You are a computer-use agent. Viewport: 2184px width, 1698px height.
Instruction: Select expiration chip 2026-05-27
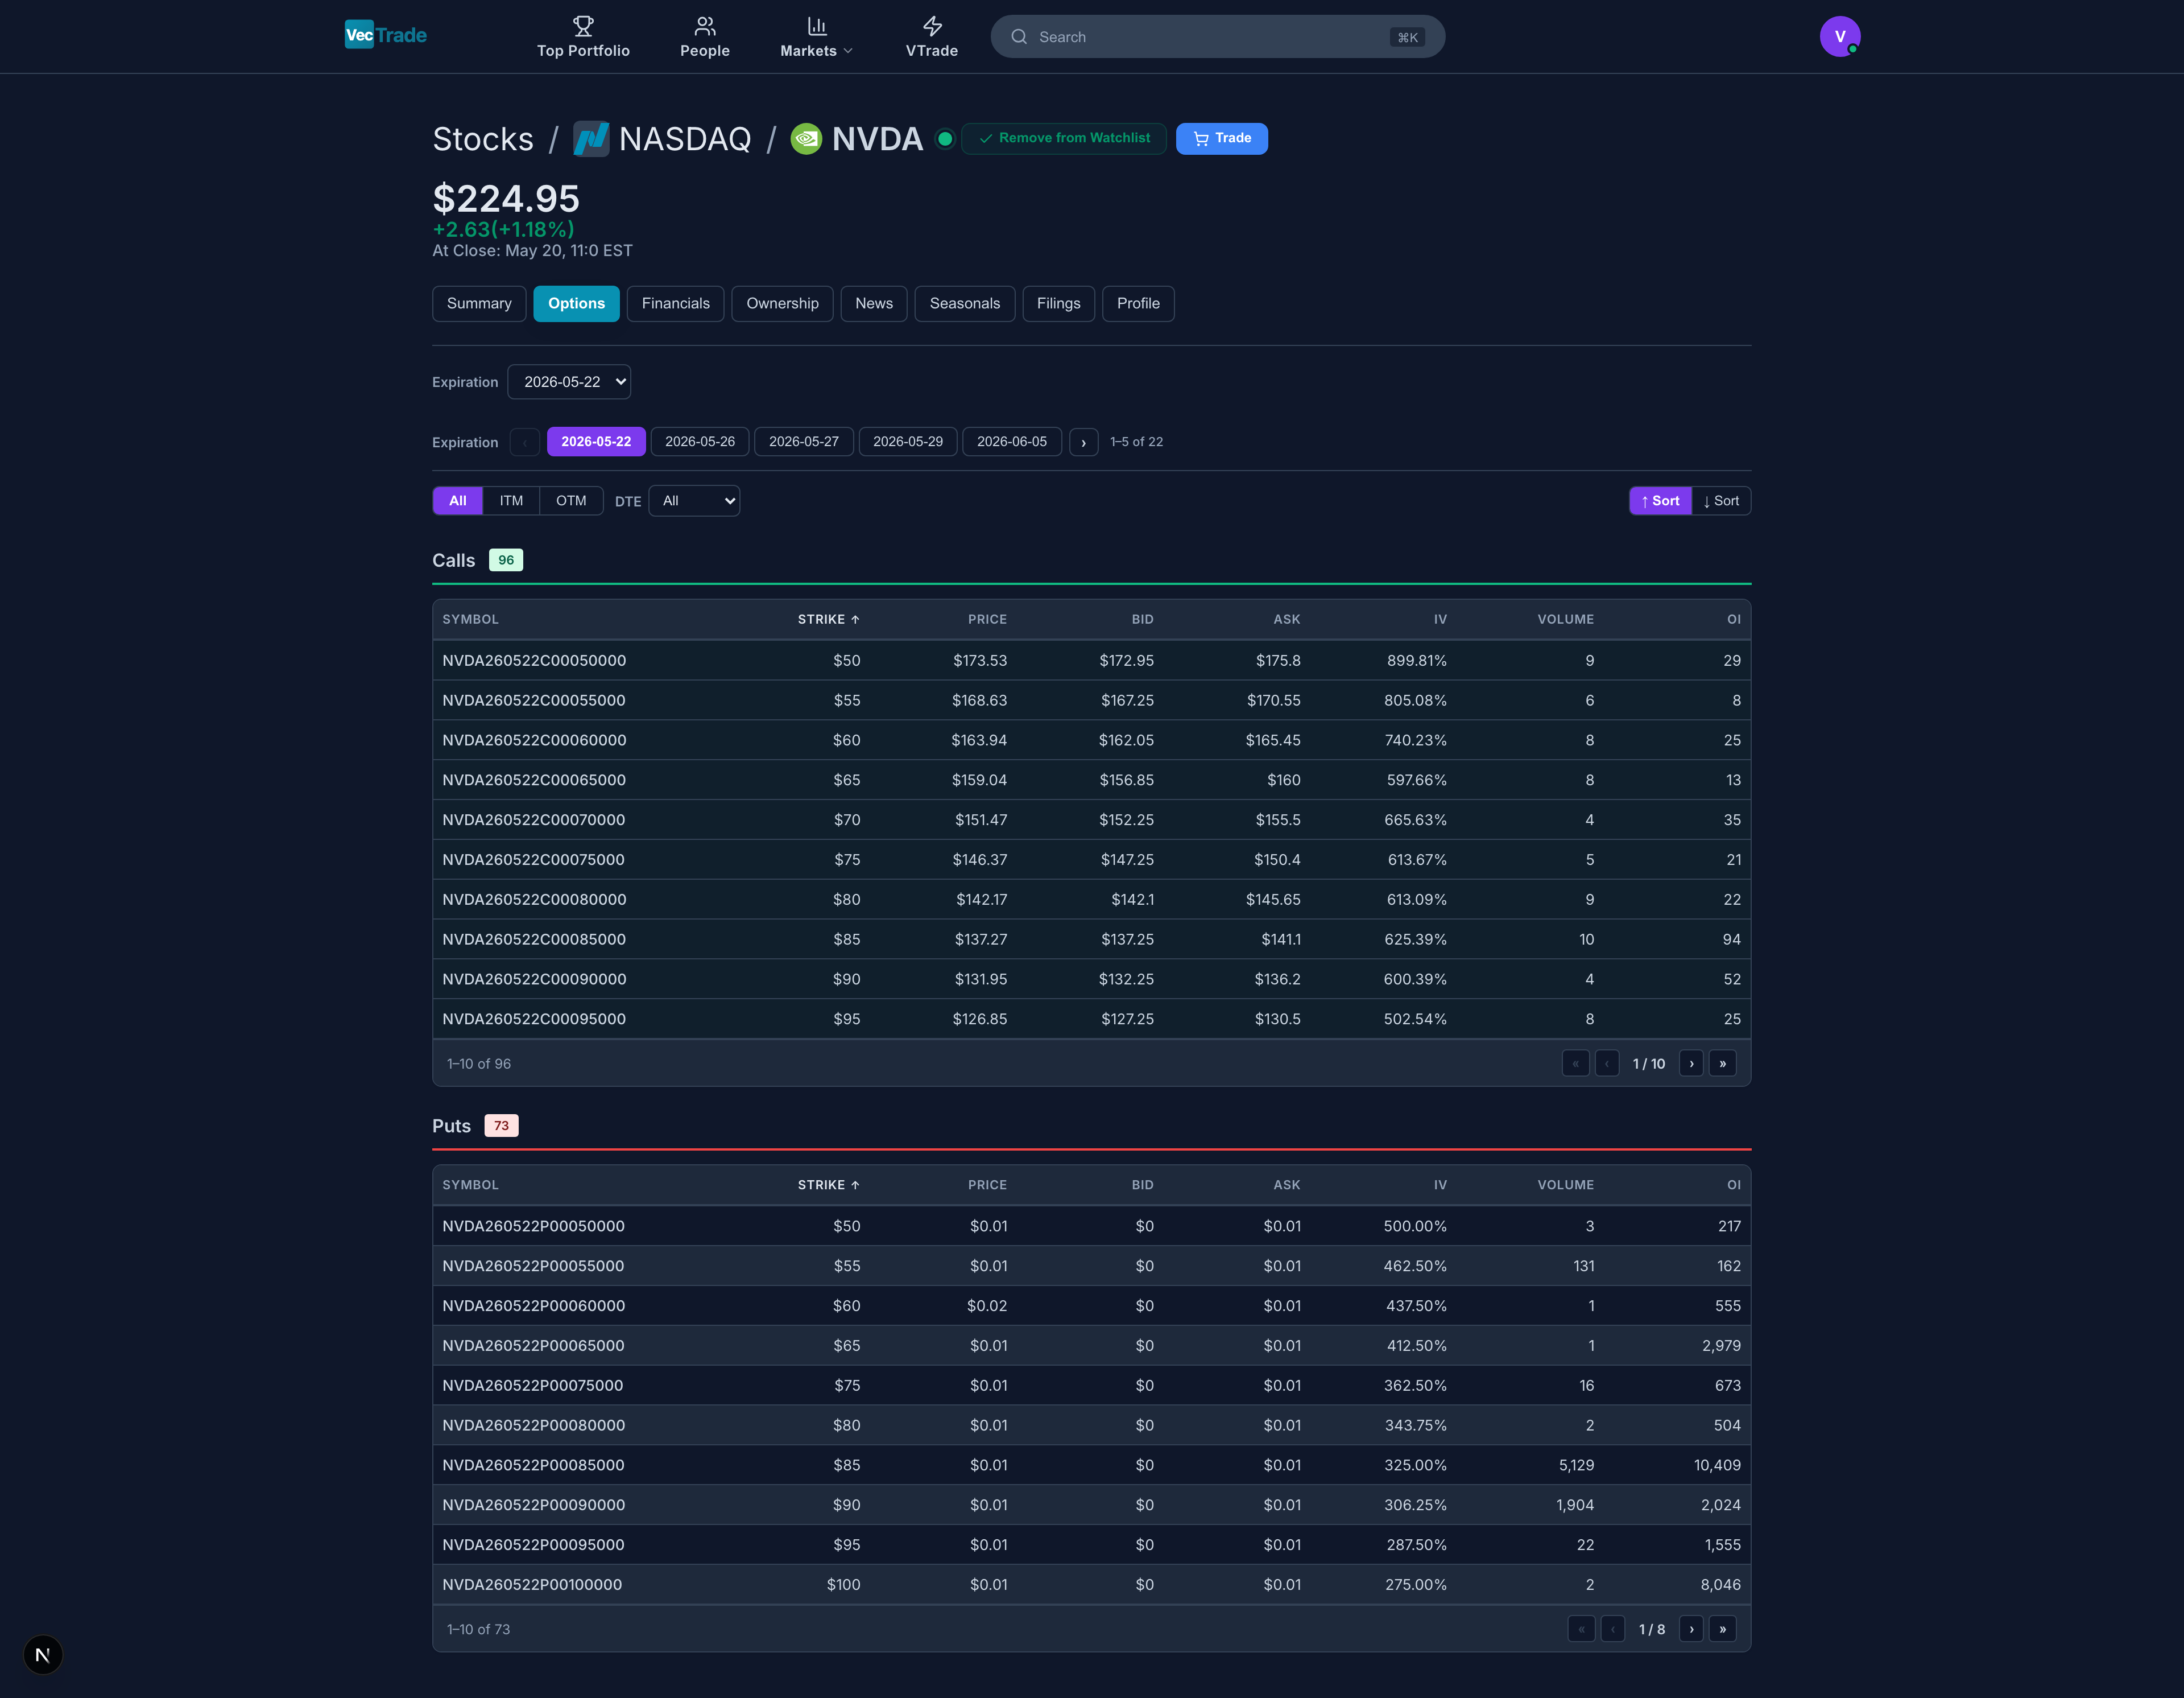coord(804,441)
